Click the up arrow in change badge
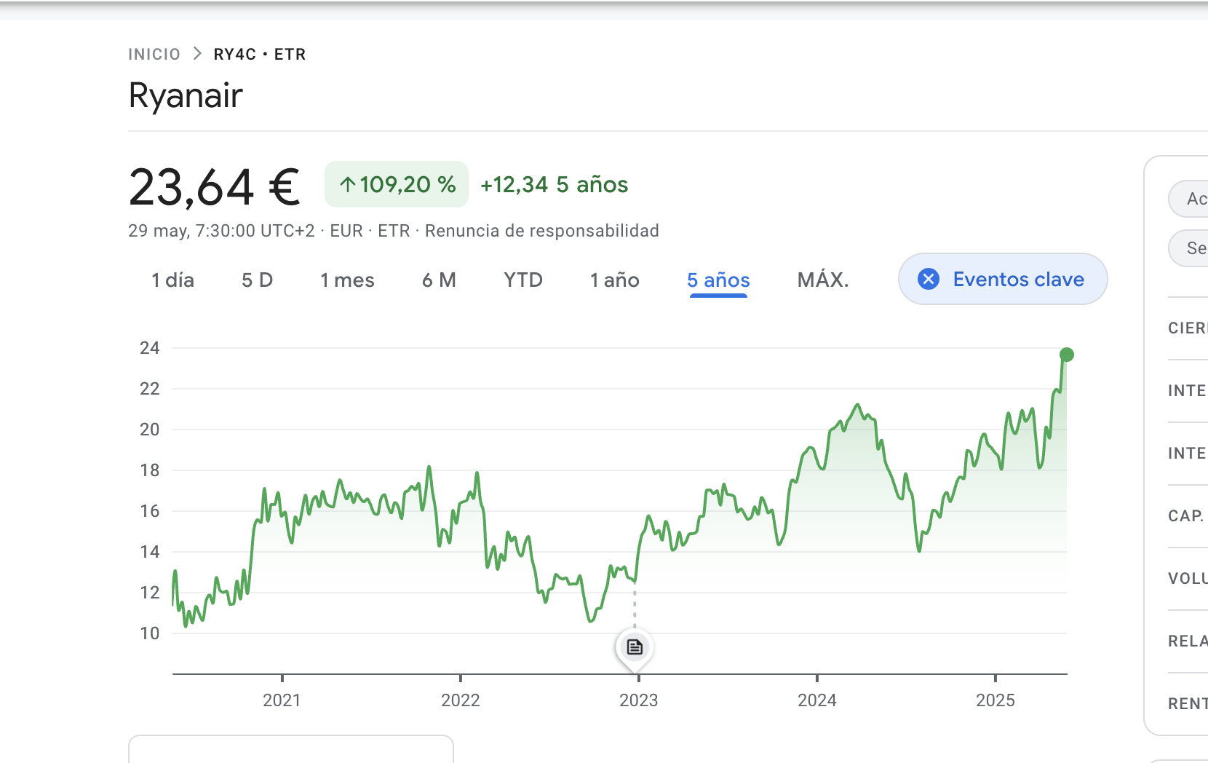Viewport: 1208px width, 763px height. click(x=348, y=185)
